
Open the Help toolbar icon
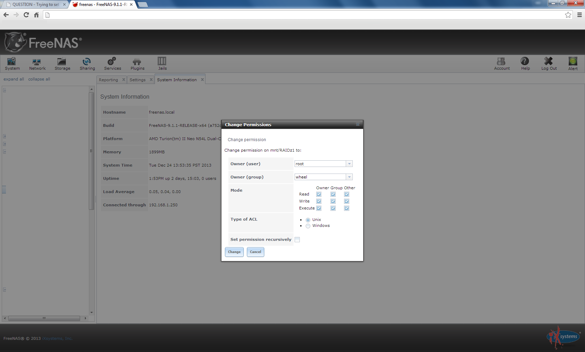pyautogui.click(x=525, y=64)
